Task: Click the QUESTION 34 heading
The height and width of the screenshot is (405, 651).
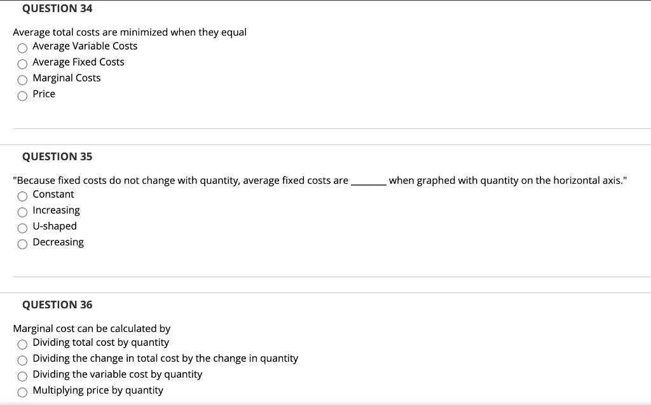Action: click(57, 8)
